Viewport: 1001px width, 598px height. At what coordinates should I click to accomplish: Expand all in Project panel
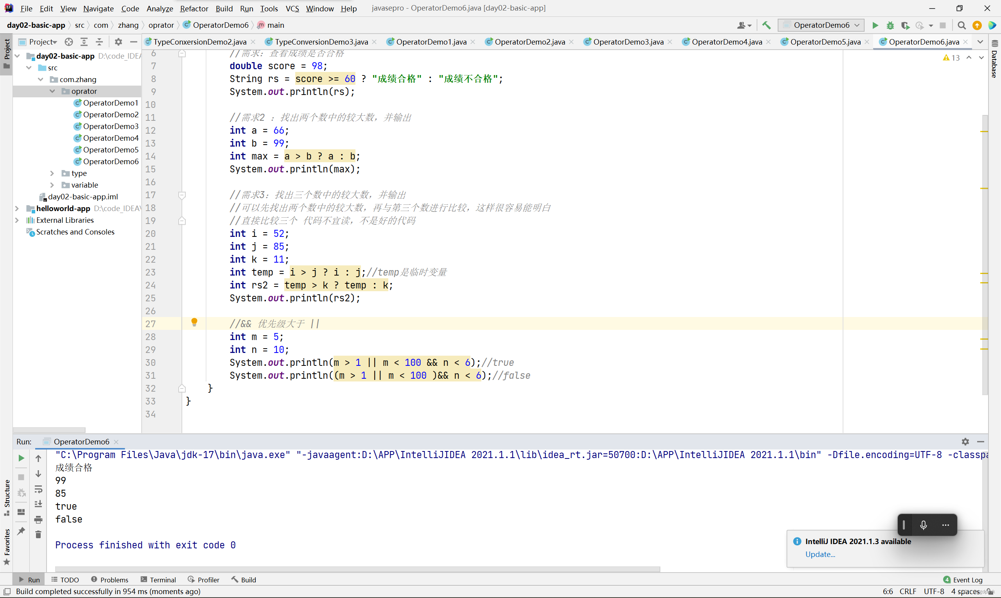[x=84, y=41]
